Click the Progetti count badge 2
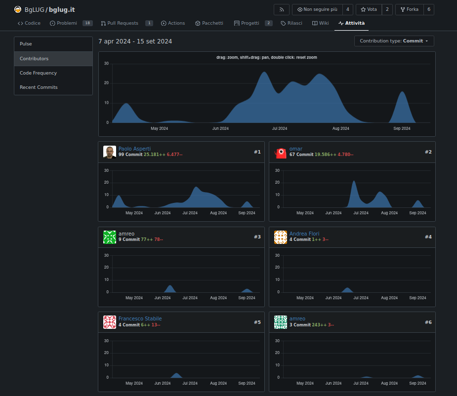 point(269,23)
